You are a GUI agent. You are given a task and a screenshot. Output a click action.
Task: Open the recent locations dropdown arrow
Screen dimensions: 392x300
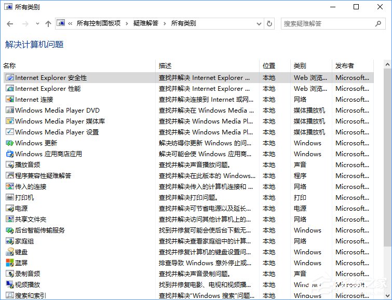37,24
